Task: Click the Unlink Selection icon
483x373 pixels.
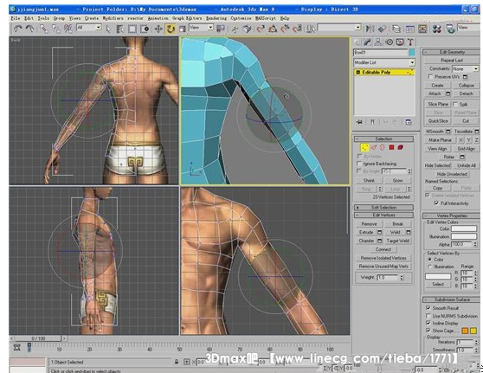Action: (56, 29)
